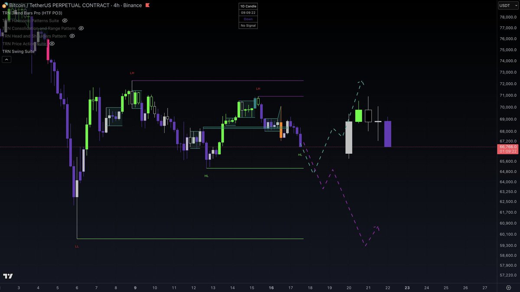
Task: Click the No Signal cell in table
Action: 248,26
